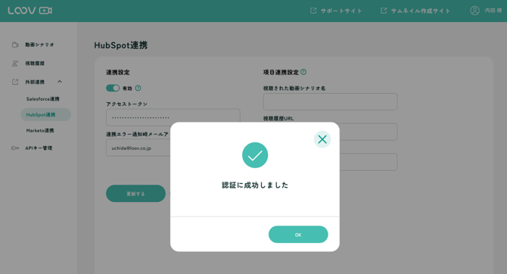The image size is (507, 274).
Task: Click the HubSpot連携 page heading
Action: click(121, 45)
